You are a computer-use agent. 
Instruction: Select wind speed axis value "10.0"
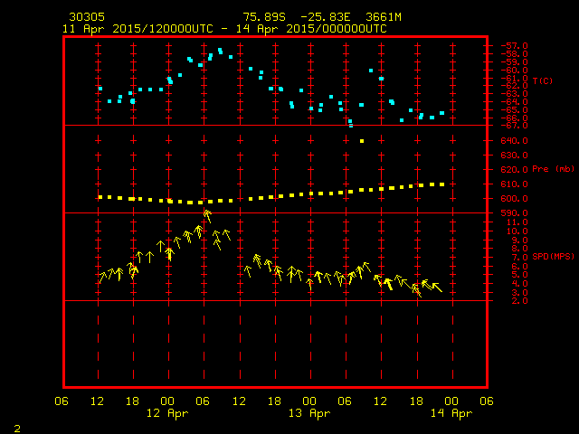[x=517, y=231]
